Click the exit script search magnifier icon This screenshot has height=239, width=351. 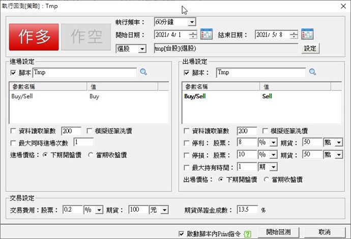pyautogui.click(x=313, y=73)
